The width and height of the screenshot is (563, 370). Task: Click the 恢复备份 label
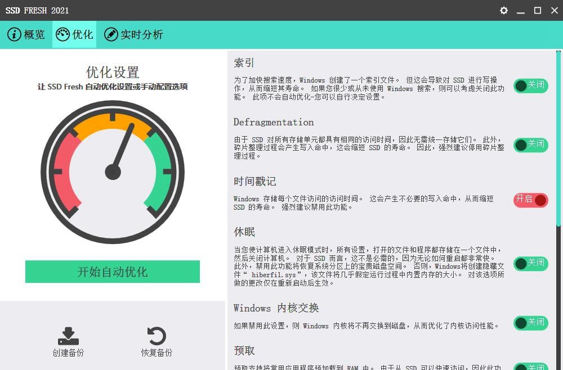[x=157, y=353]
